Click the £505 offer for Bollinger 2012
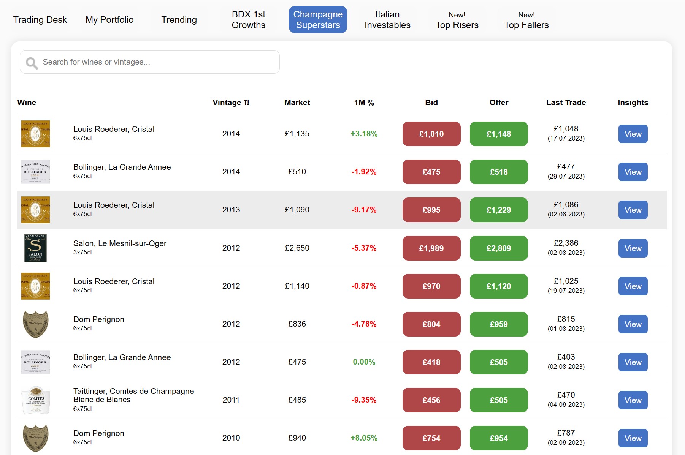Screen dimensions: 685x455 tap(499, 362)
